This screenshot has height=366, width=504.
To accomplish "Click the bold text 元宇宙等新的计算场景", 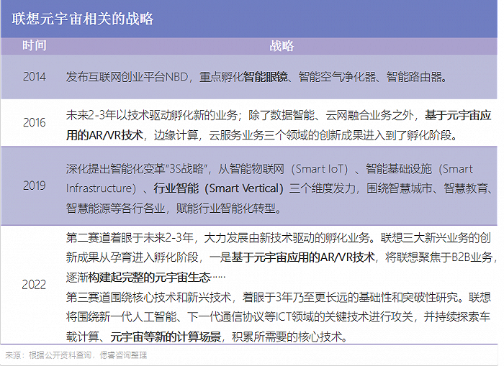I will coord(166,337).
